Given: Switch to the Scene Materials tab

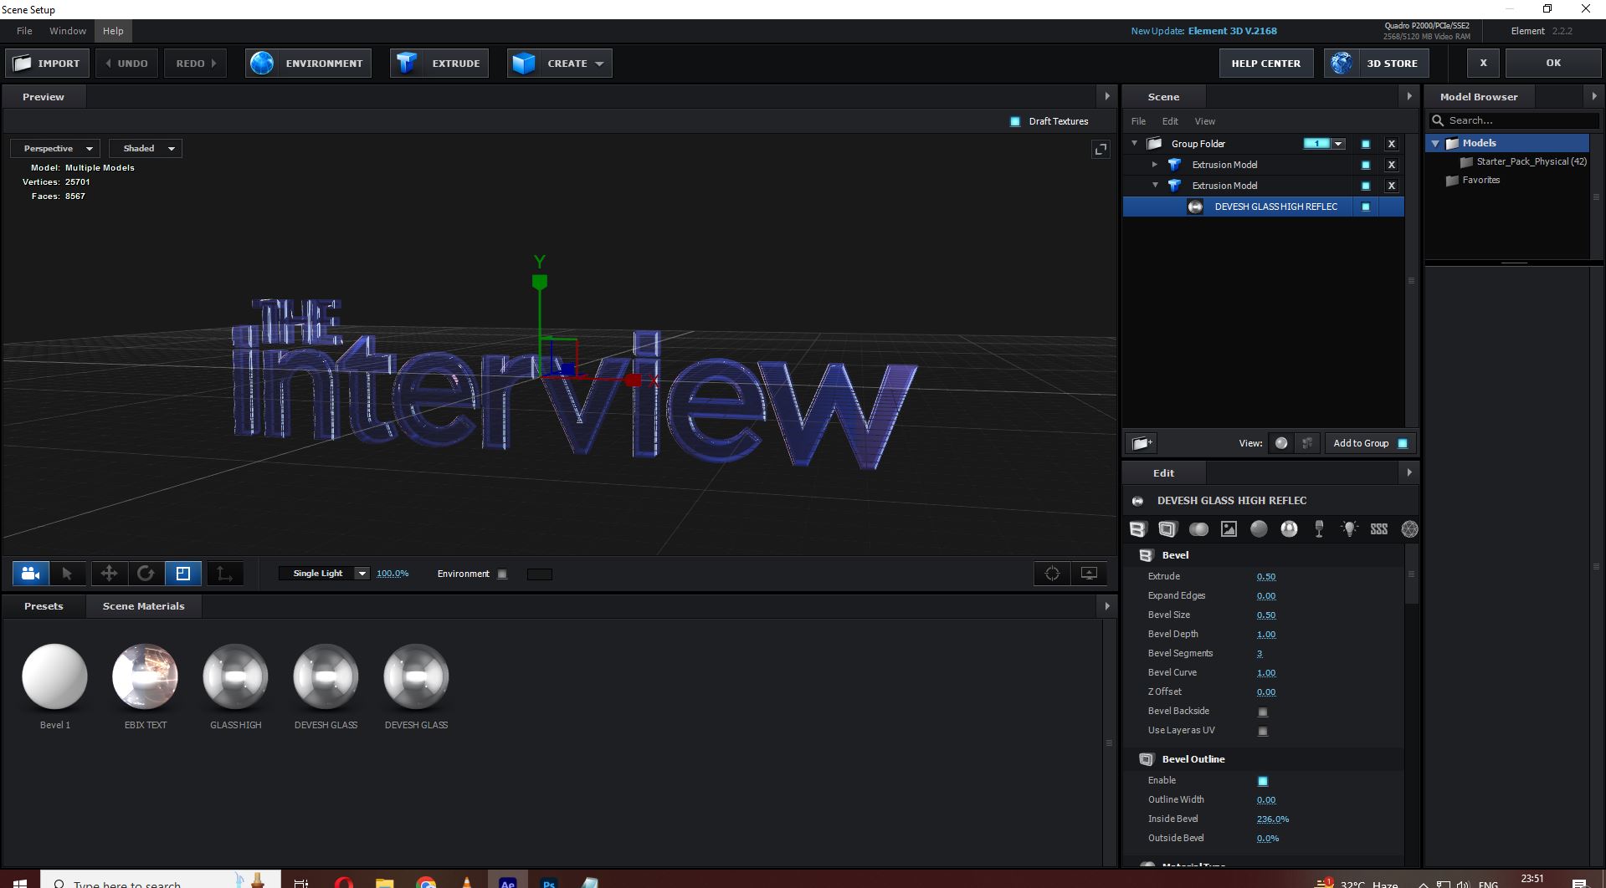Looking at the screenshot, I should click(x=143, y=606).
